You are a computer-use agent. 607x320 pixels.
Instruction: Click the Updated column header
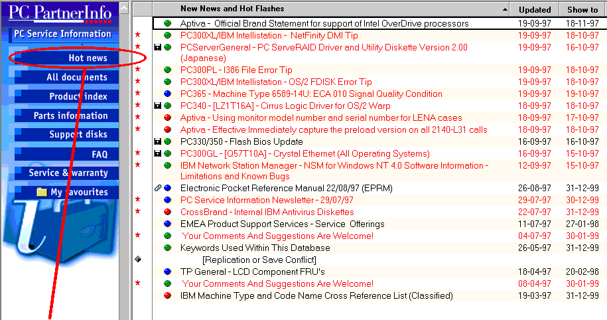pyautogui.click(x=535, y=9)
